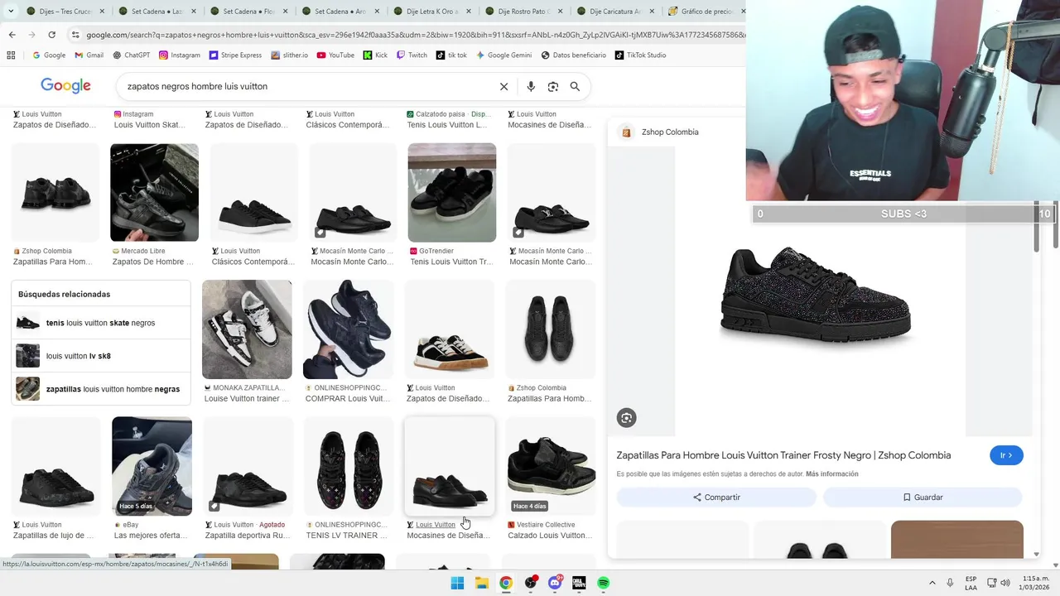This screenshot has width=1060, height=596.
Task: Open the tik tok bookmark
Action: pyautogui.click(x=451, y=55)
